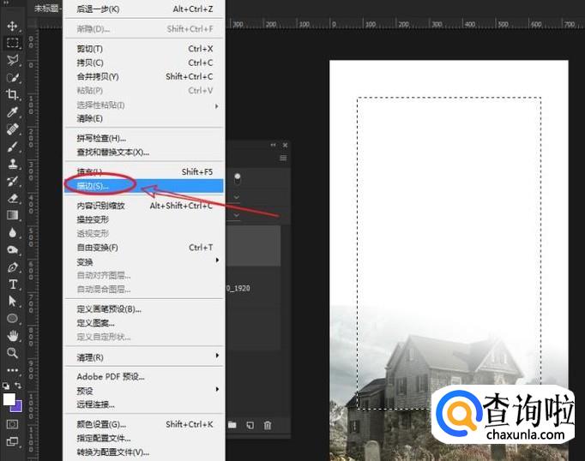585x461 pixels.
Task: Reset default foreground and background colors
Action: (6, 386)
